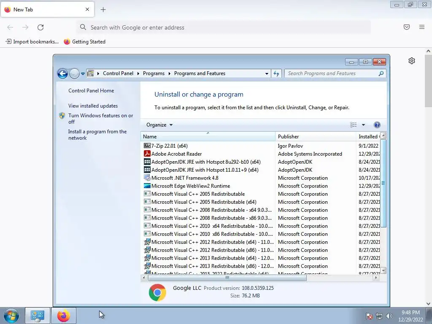Open Getting Started bookmark
Screen dimensions: 432x324
[x=84, y=42]
